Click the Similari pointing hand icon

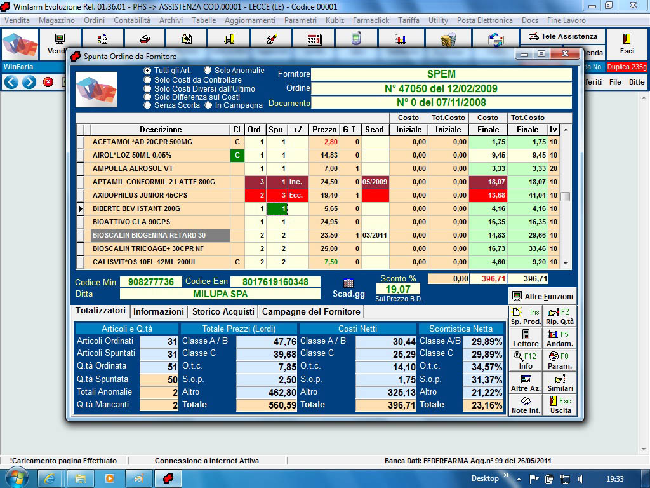coord(559,383)
